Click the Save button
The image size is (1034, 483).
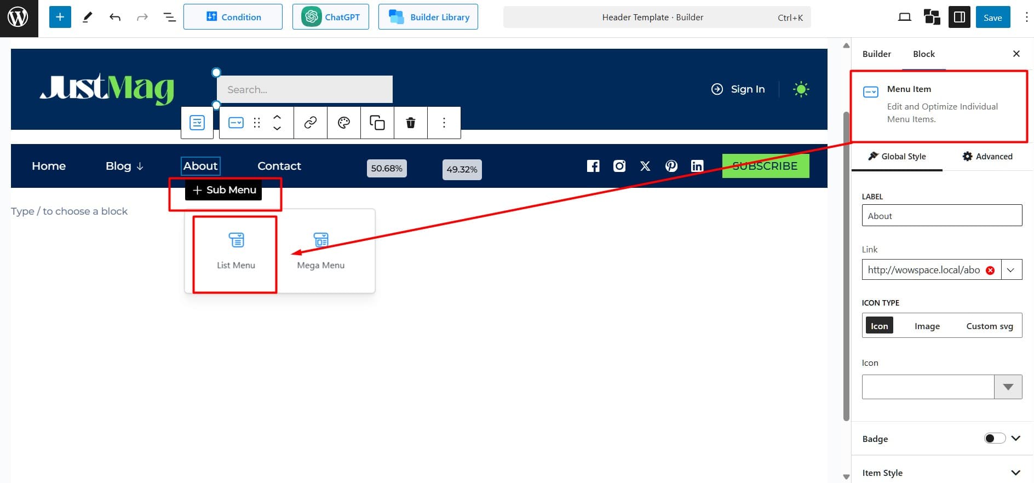993,17
